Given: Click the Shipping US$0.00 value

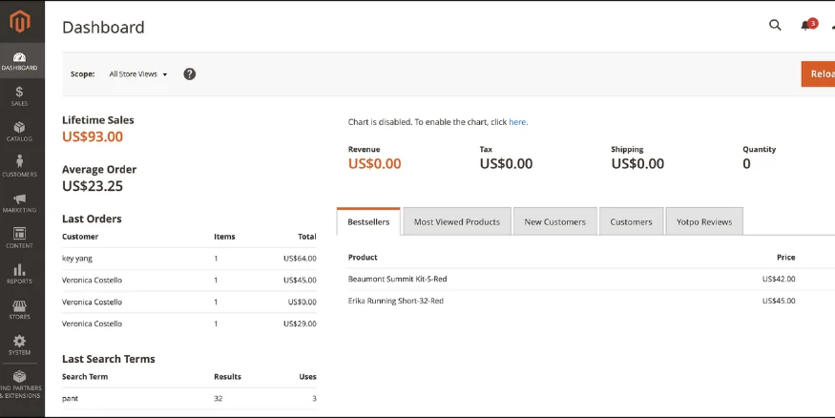Looking at the screenshot, I should 637,163.
